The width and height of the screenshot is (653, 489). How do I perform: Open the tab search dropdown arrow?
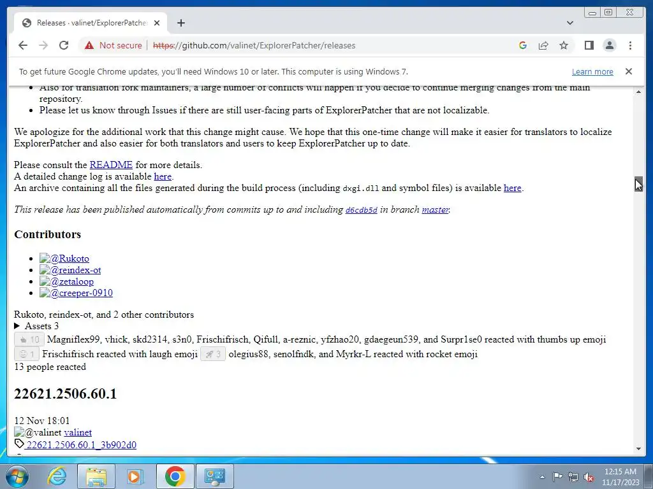[x=570, y=23]
